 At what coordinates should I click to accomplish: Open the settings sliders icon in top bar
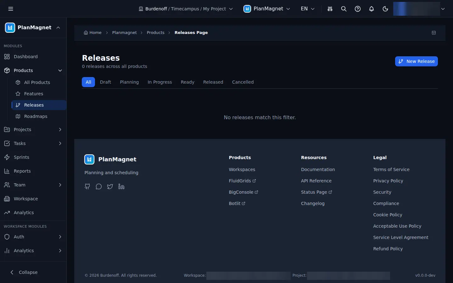[x=330, y=9]
